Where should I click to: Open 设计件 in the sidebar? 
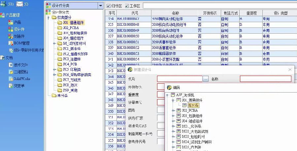[x=18, y=29]
